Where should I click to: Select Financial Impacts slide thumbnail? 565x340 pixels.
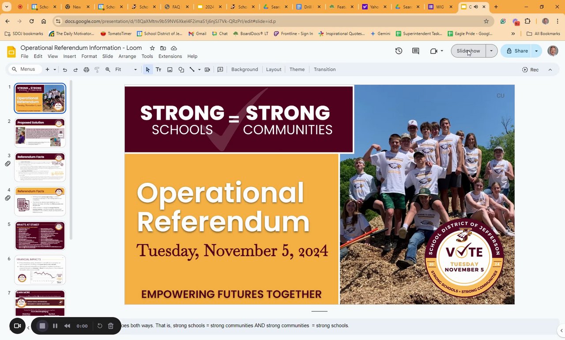40,270
